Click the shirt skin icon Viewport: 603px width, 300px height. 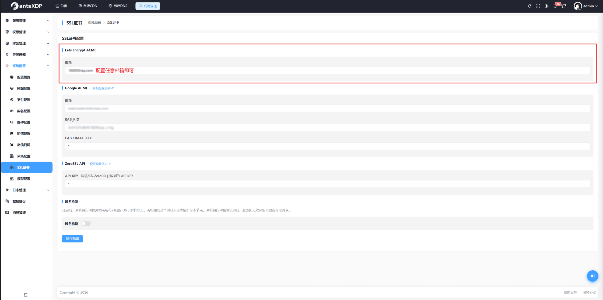[x=564, y=6]
